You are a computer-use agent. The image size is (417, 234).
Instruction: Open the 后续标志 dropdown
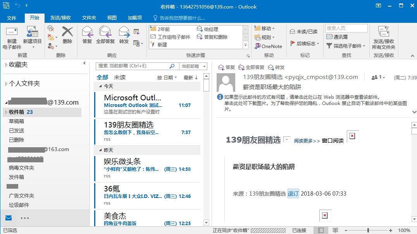click(305, 43)
